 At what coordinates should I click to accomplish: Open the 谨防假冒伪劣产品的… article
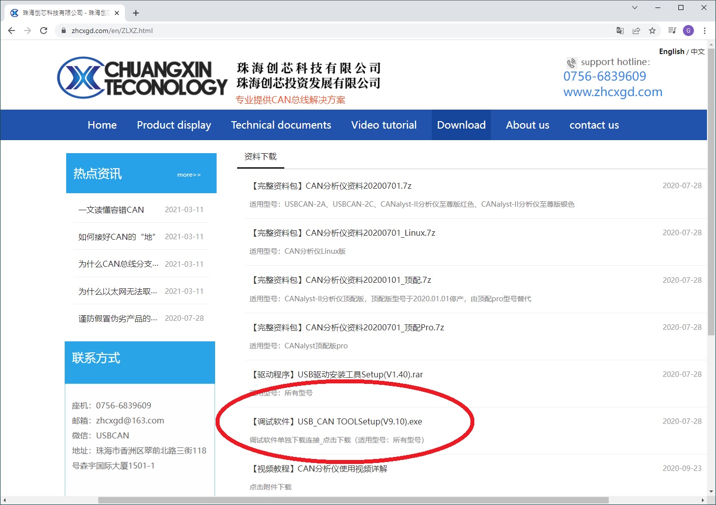[118, 318]
